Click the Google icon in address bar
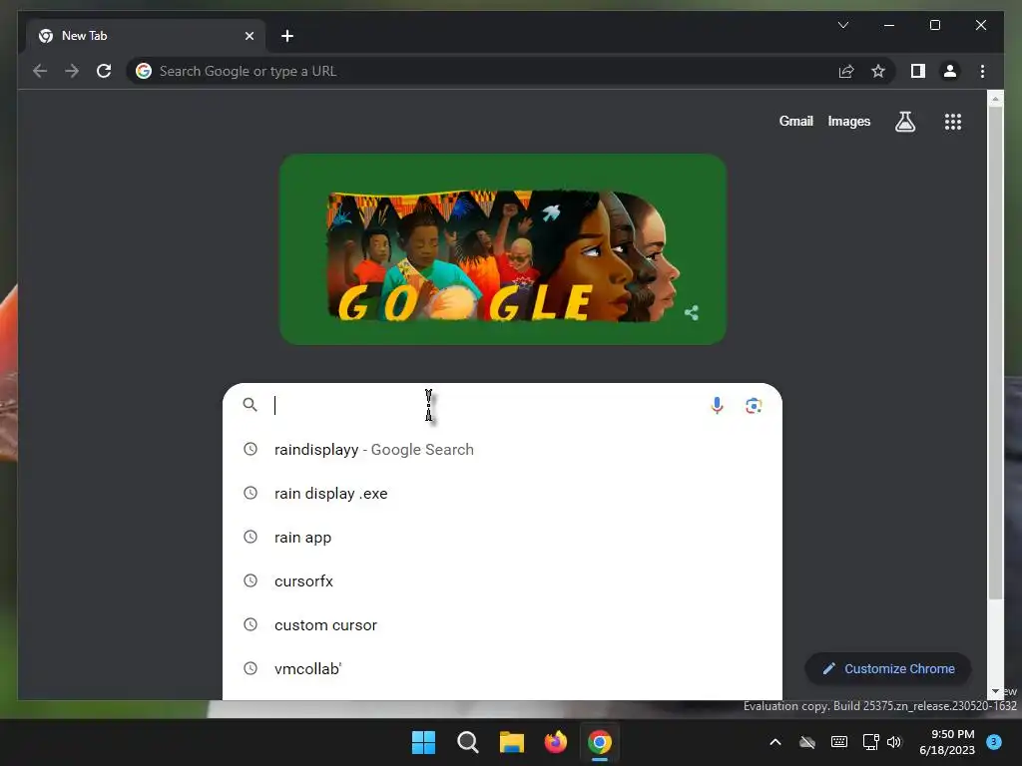The height and width of the screenshot is (766, 1022). 144,71
